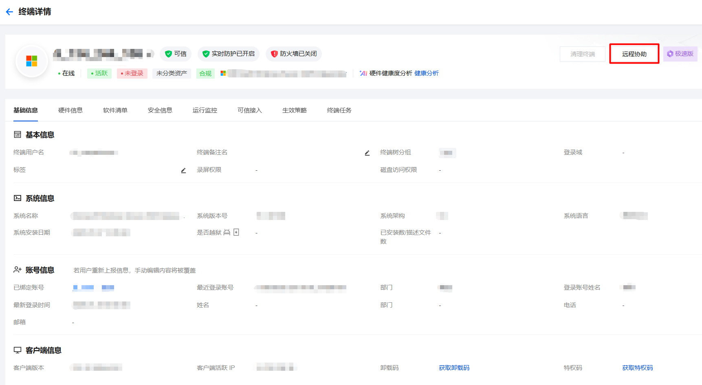The width and height of the screenshot is (702, 385).
Task: Open the 终端任务 tab
Action: pos(339,110)
